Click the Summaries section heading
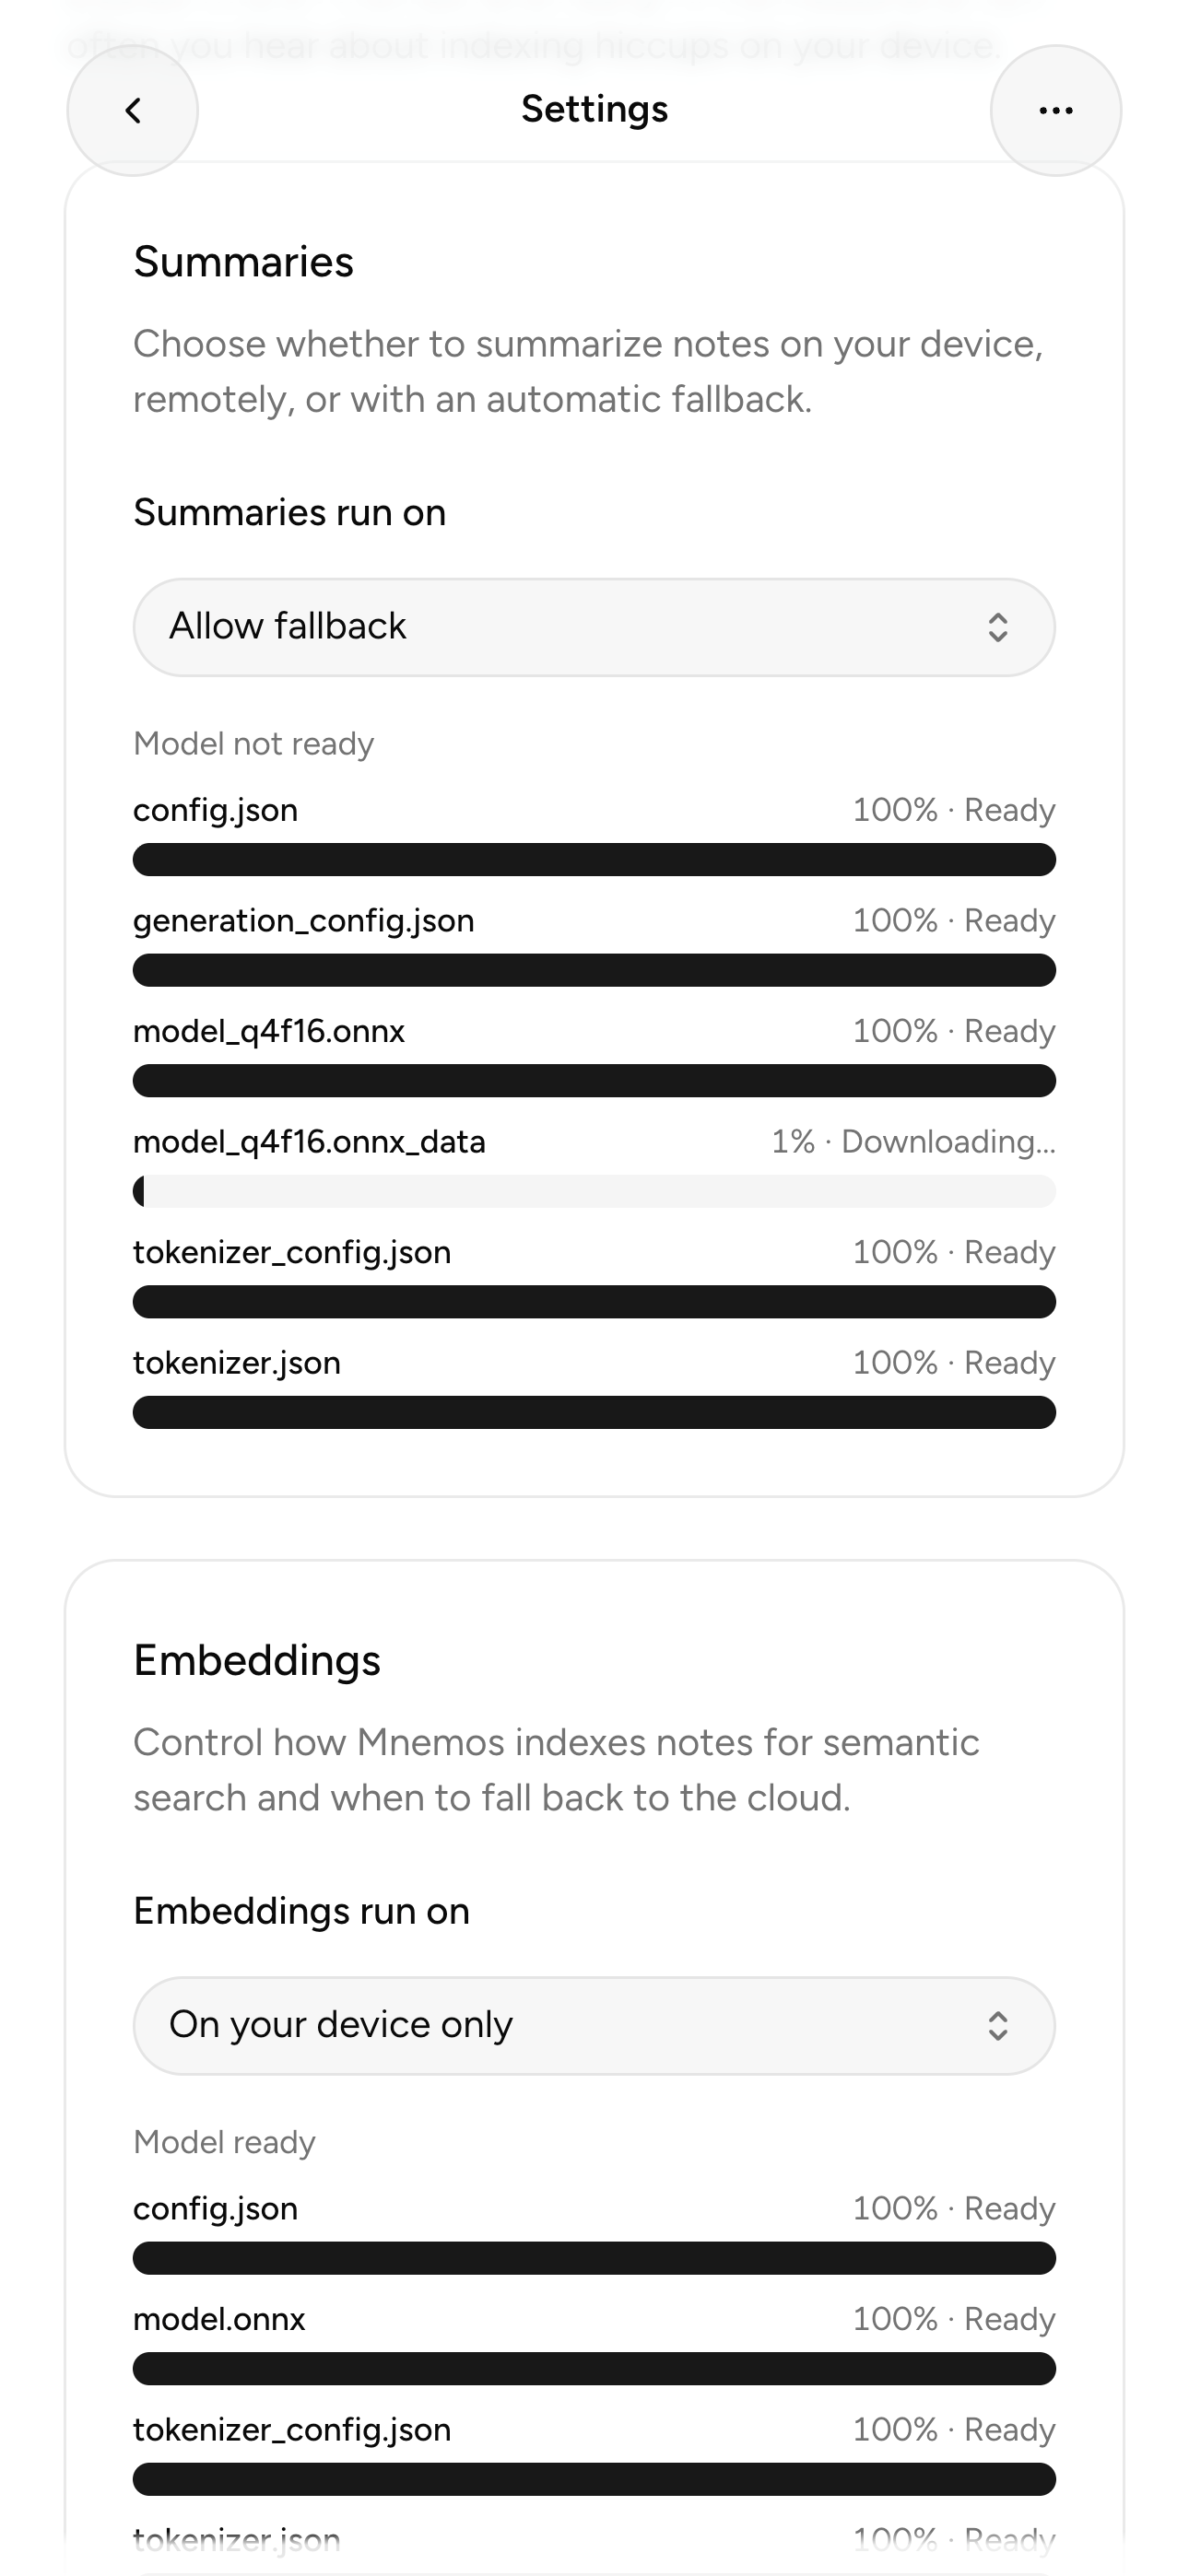The width and height of the screenshot is (1189, 2576). 244,263
